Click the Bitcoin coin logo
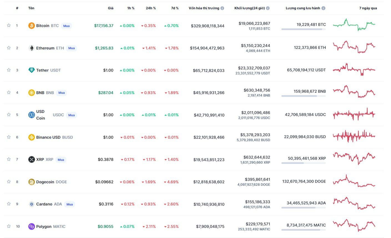 click(x=32, y=26)
